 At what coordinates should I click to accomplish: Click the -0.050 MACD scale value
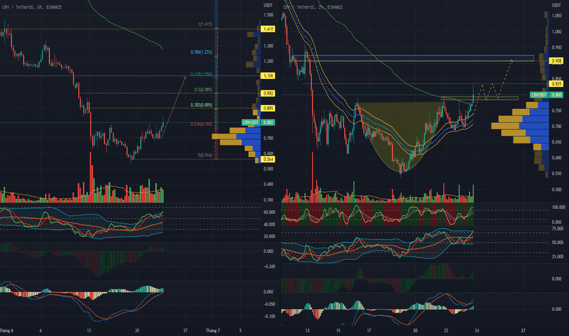[x=268, y=304]
